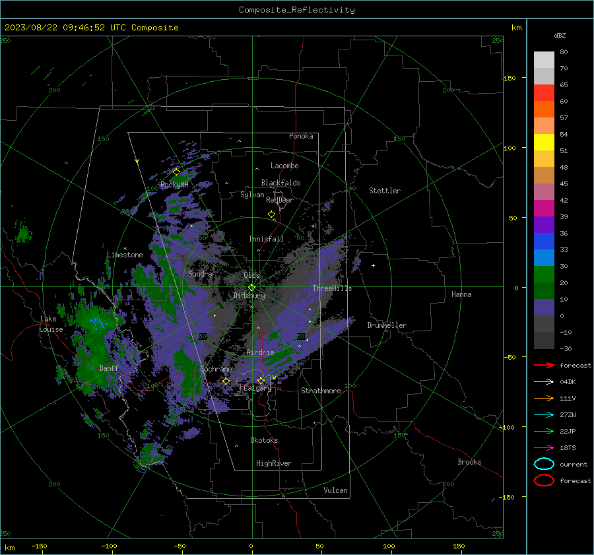Click the Okotoks label

pyautogui.click(x=264, y=440)
